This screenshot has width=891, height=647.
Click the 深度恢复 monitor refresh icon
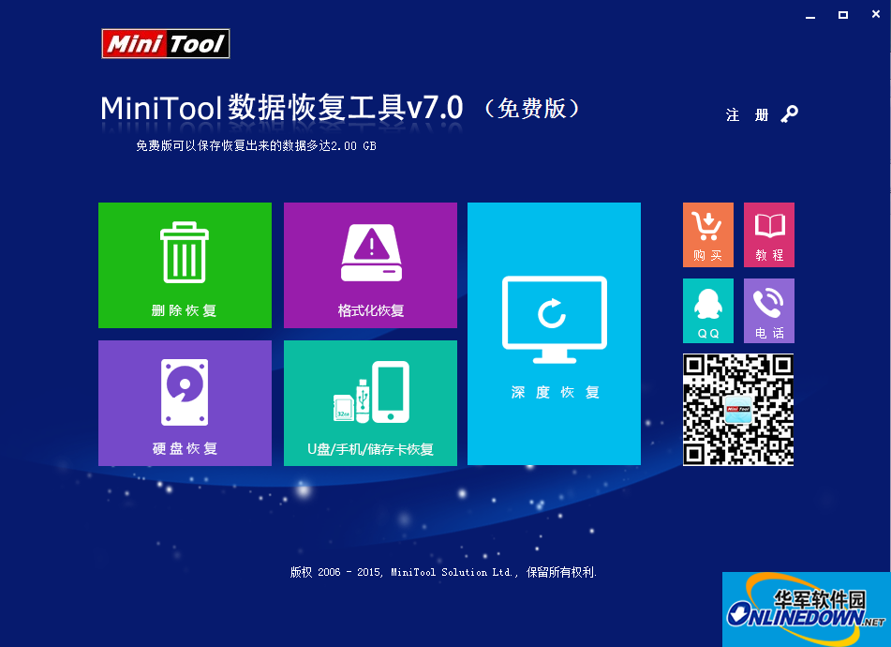553,319
